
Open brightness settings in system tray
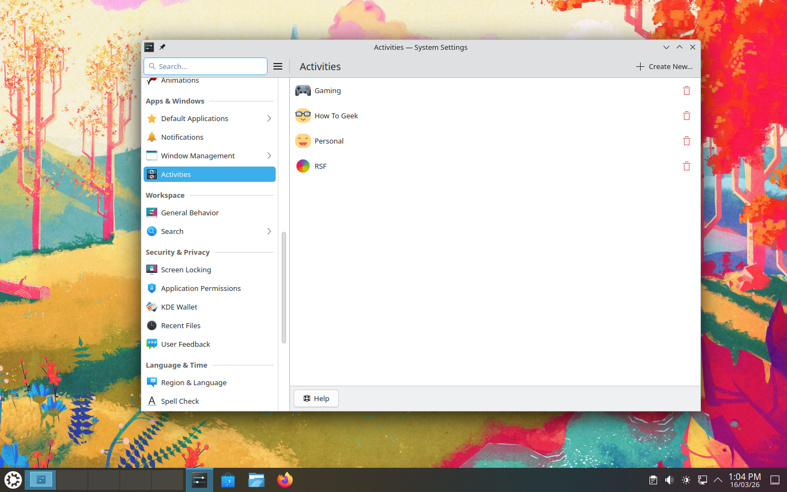pyautogui.click(x=686, y=480)
